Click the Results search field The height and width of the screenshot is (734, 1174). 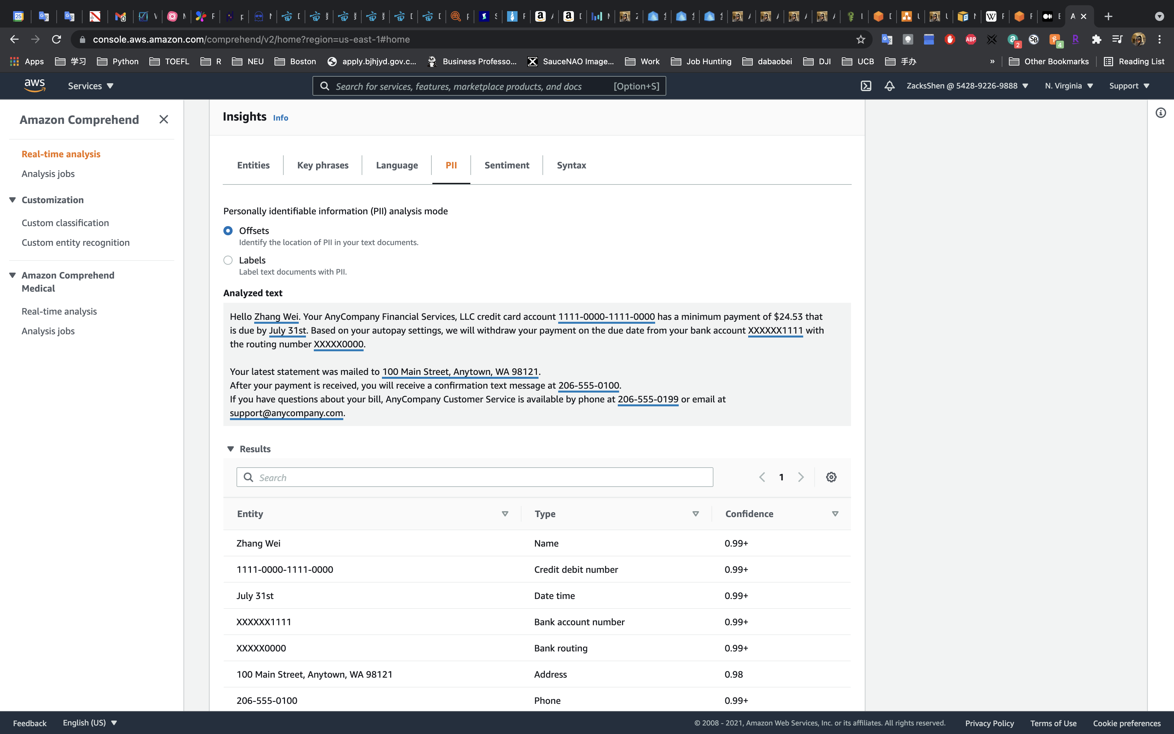[x=474, y=477]
